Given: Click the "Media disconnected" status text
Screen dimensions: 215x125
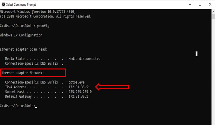Looking at the screenshot, I should (x=84, y=59).
